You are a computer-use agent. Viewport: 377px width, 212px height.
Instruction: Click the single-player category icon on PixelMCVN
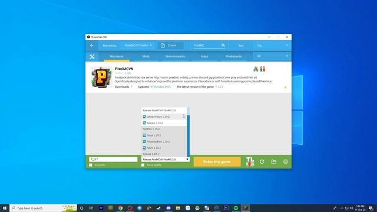point(256,69)
